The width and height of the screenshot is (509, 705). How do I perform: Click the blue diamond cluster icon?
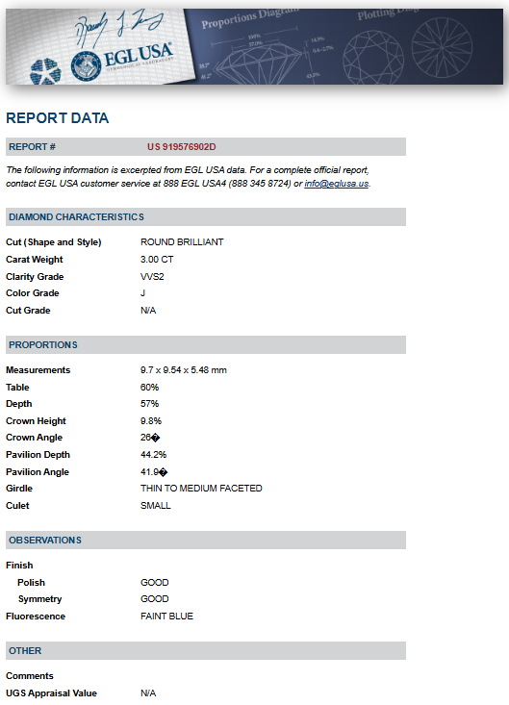tap(45, 72)
